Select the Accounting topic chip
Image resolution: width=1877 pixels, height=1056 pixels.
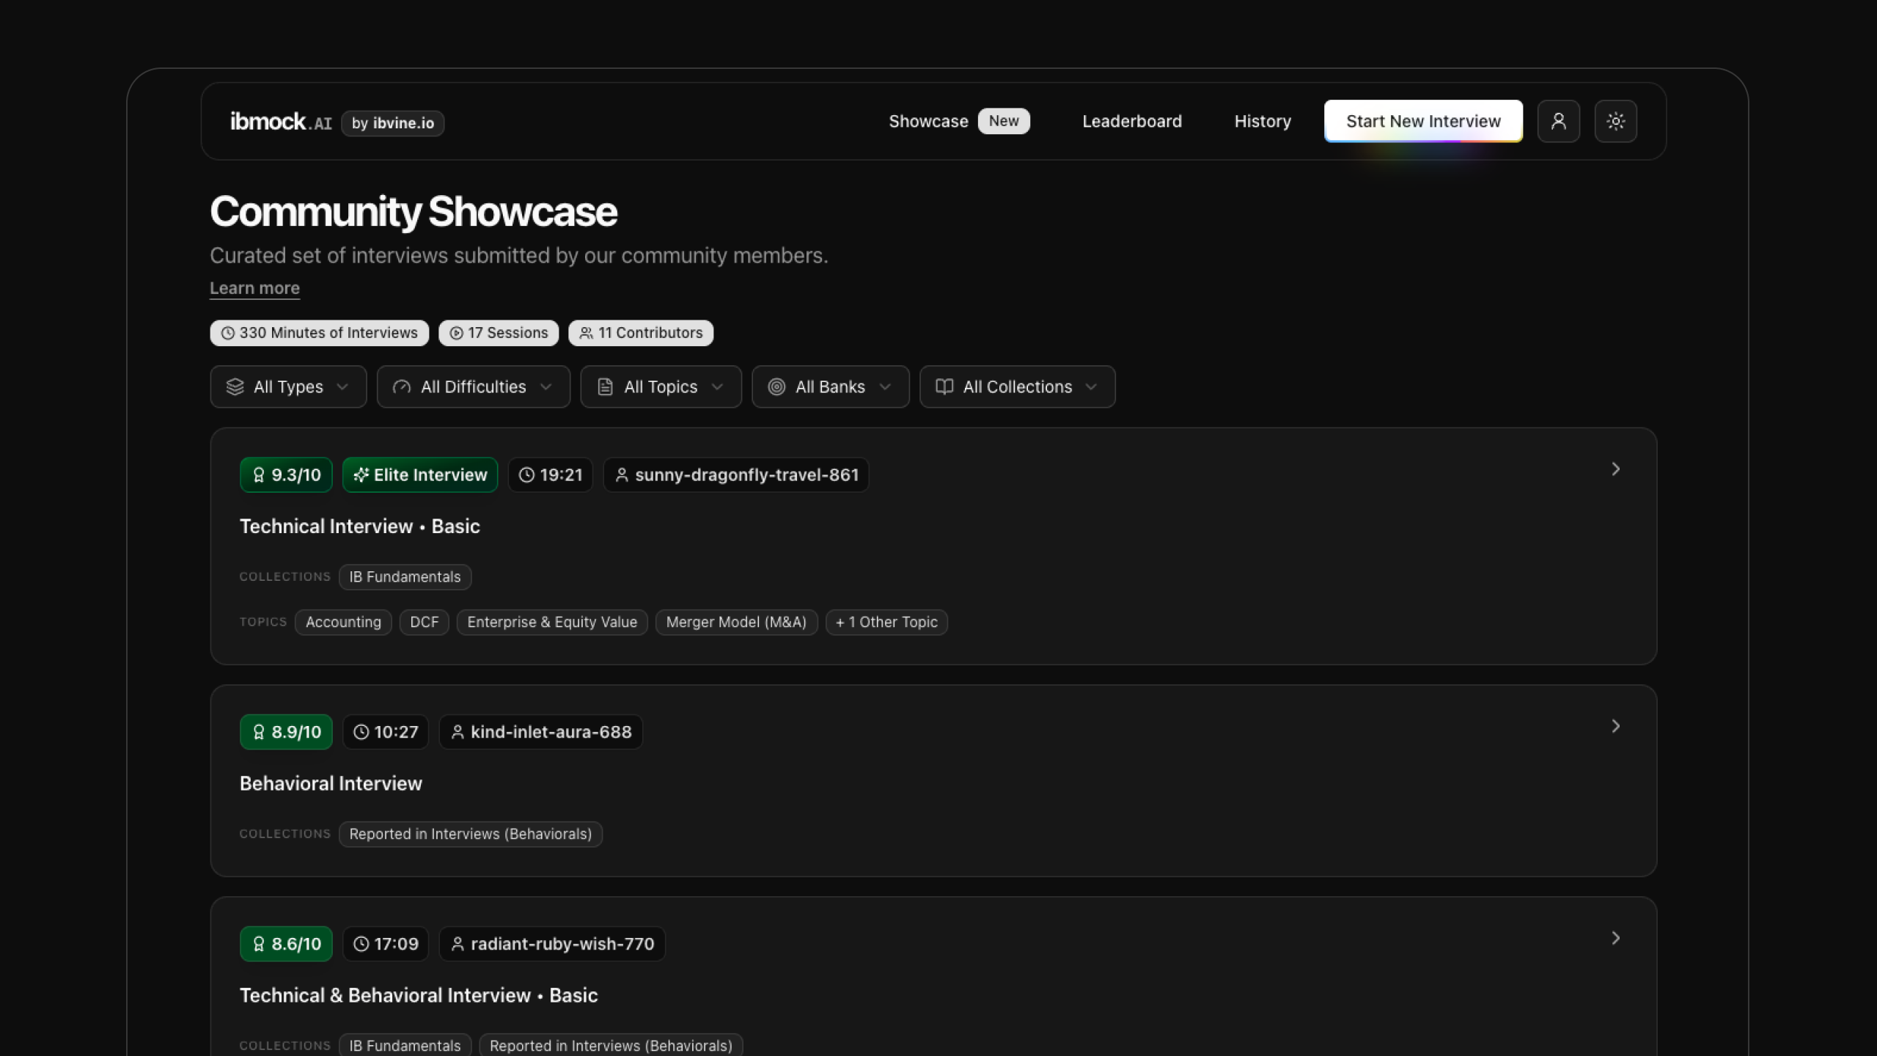(x=342, y=622)
